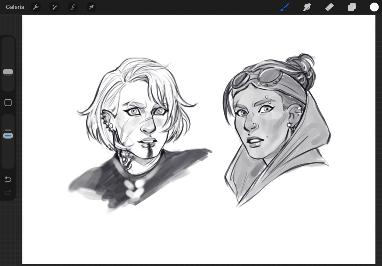
Task: Activate the Selection tool
Action: tap(73, 7)
